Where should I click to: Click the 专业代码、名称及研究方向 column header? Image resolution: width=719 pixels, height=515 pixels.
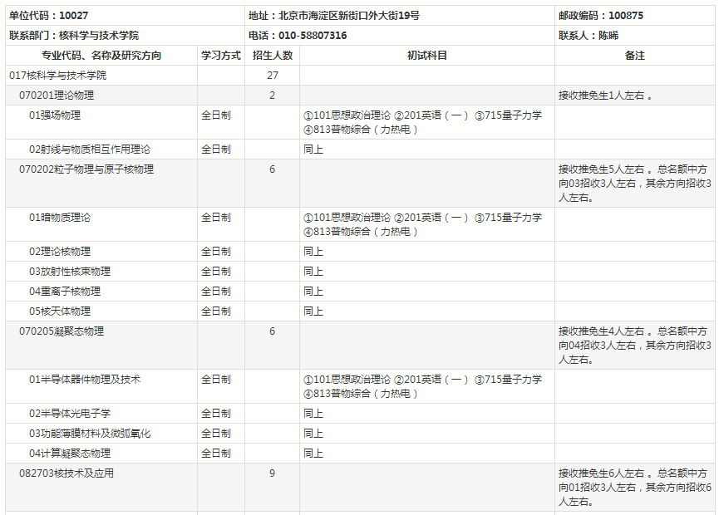(x=101, y=56)
